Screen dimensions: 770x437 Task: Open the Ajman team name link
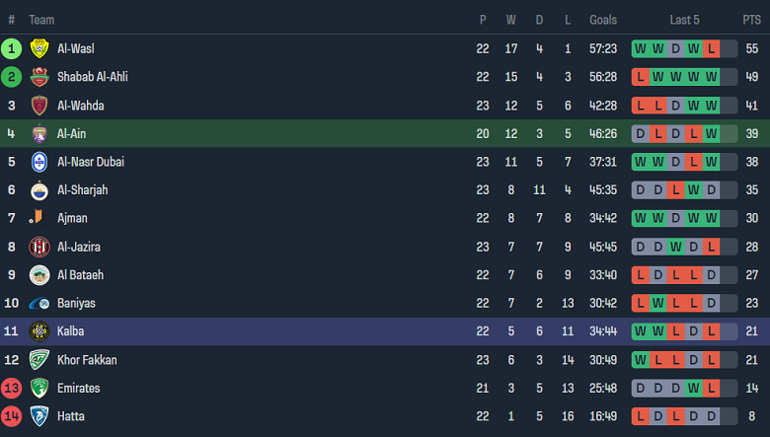[72, 218]
